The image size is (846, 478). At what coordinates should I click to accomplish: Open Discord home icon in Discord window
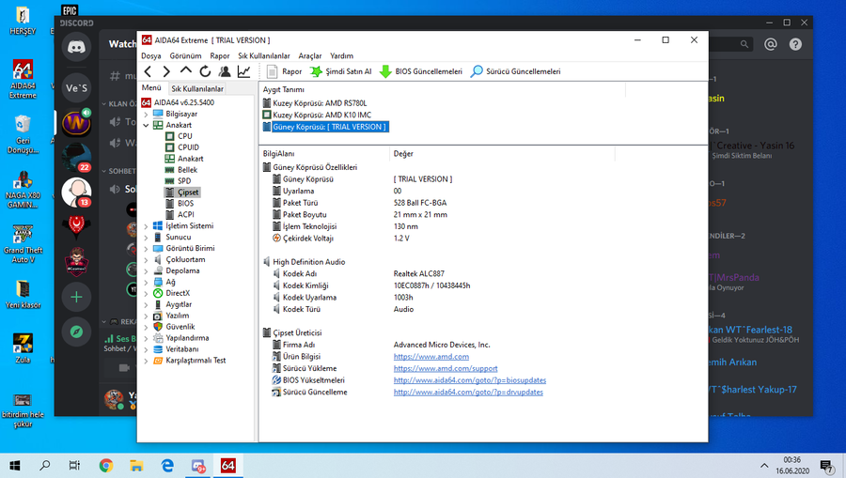pos(76,47)
